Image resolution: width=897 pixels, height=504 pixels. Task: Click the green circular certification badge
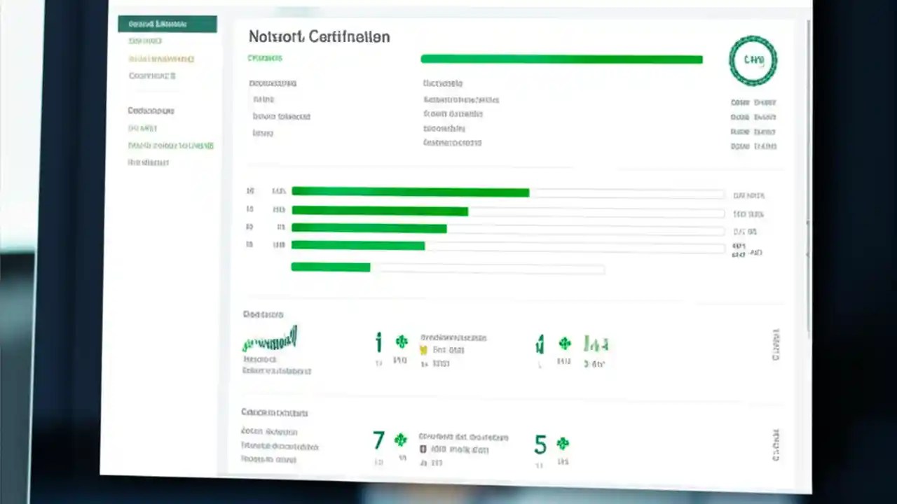point(753,60)
